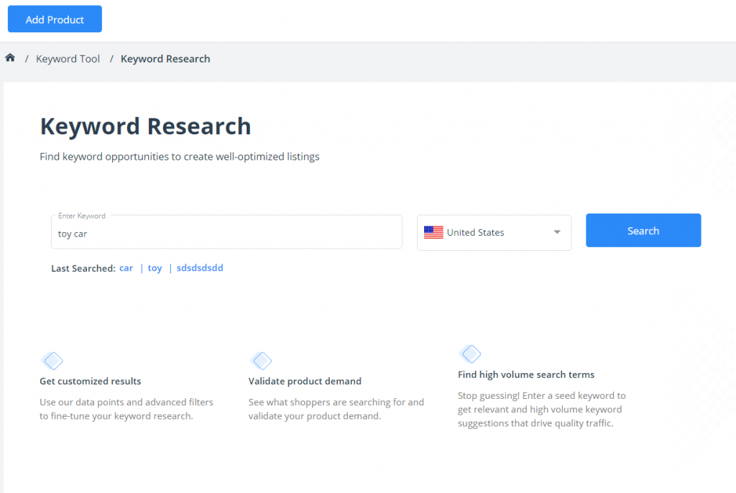This screenshot has width=736, height=493.
Task: Click 'Find high volume search terms' heading
Action: [526, 374]
